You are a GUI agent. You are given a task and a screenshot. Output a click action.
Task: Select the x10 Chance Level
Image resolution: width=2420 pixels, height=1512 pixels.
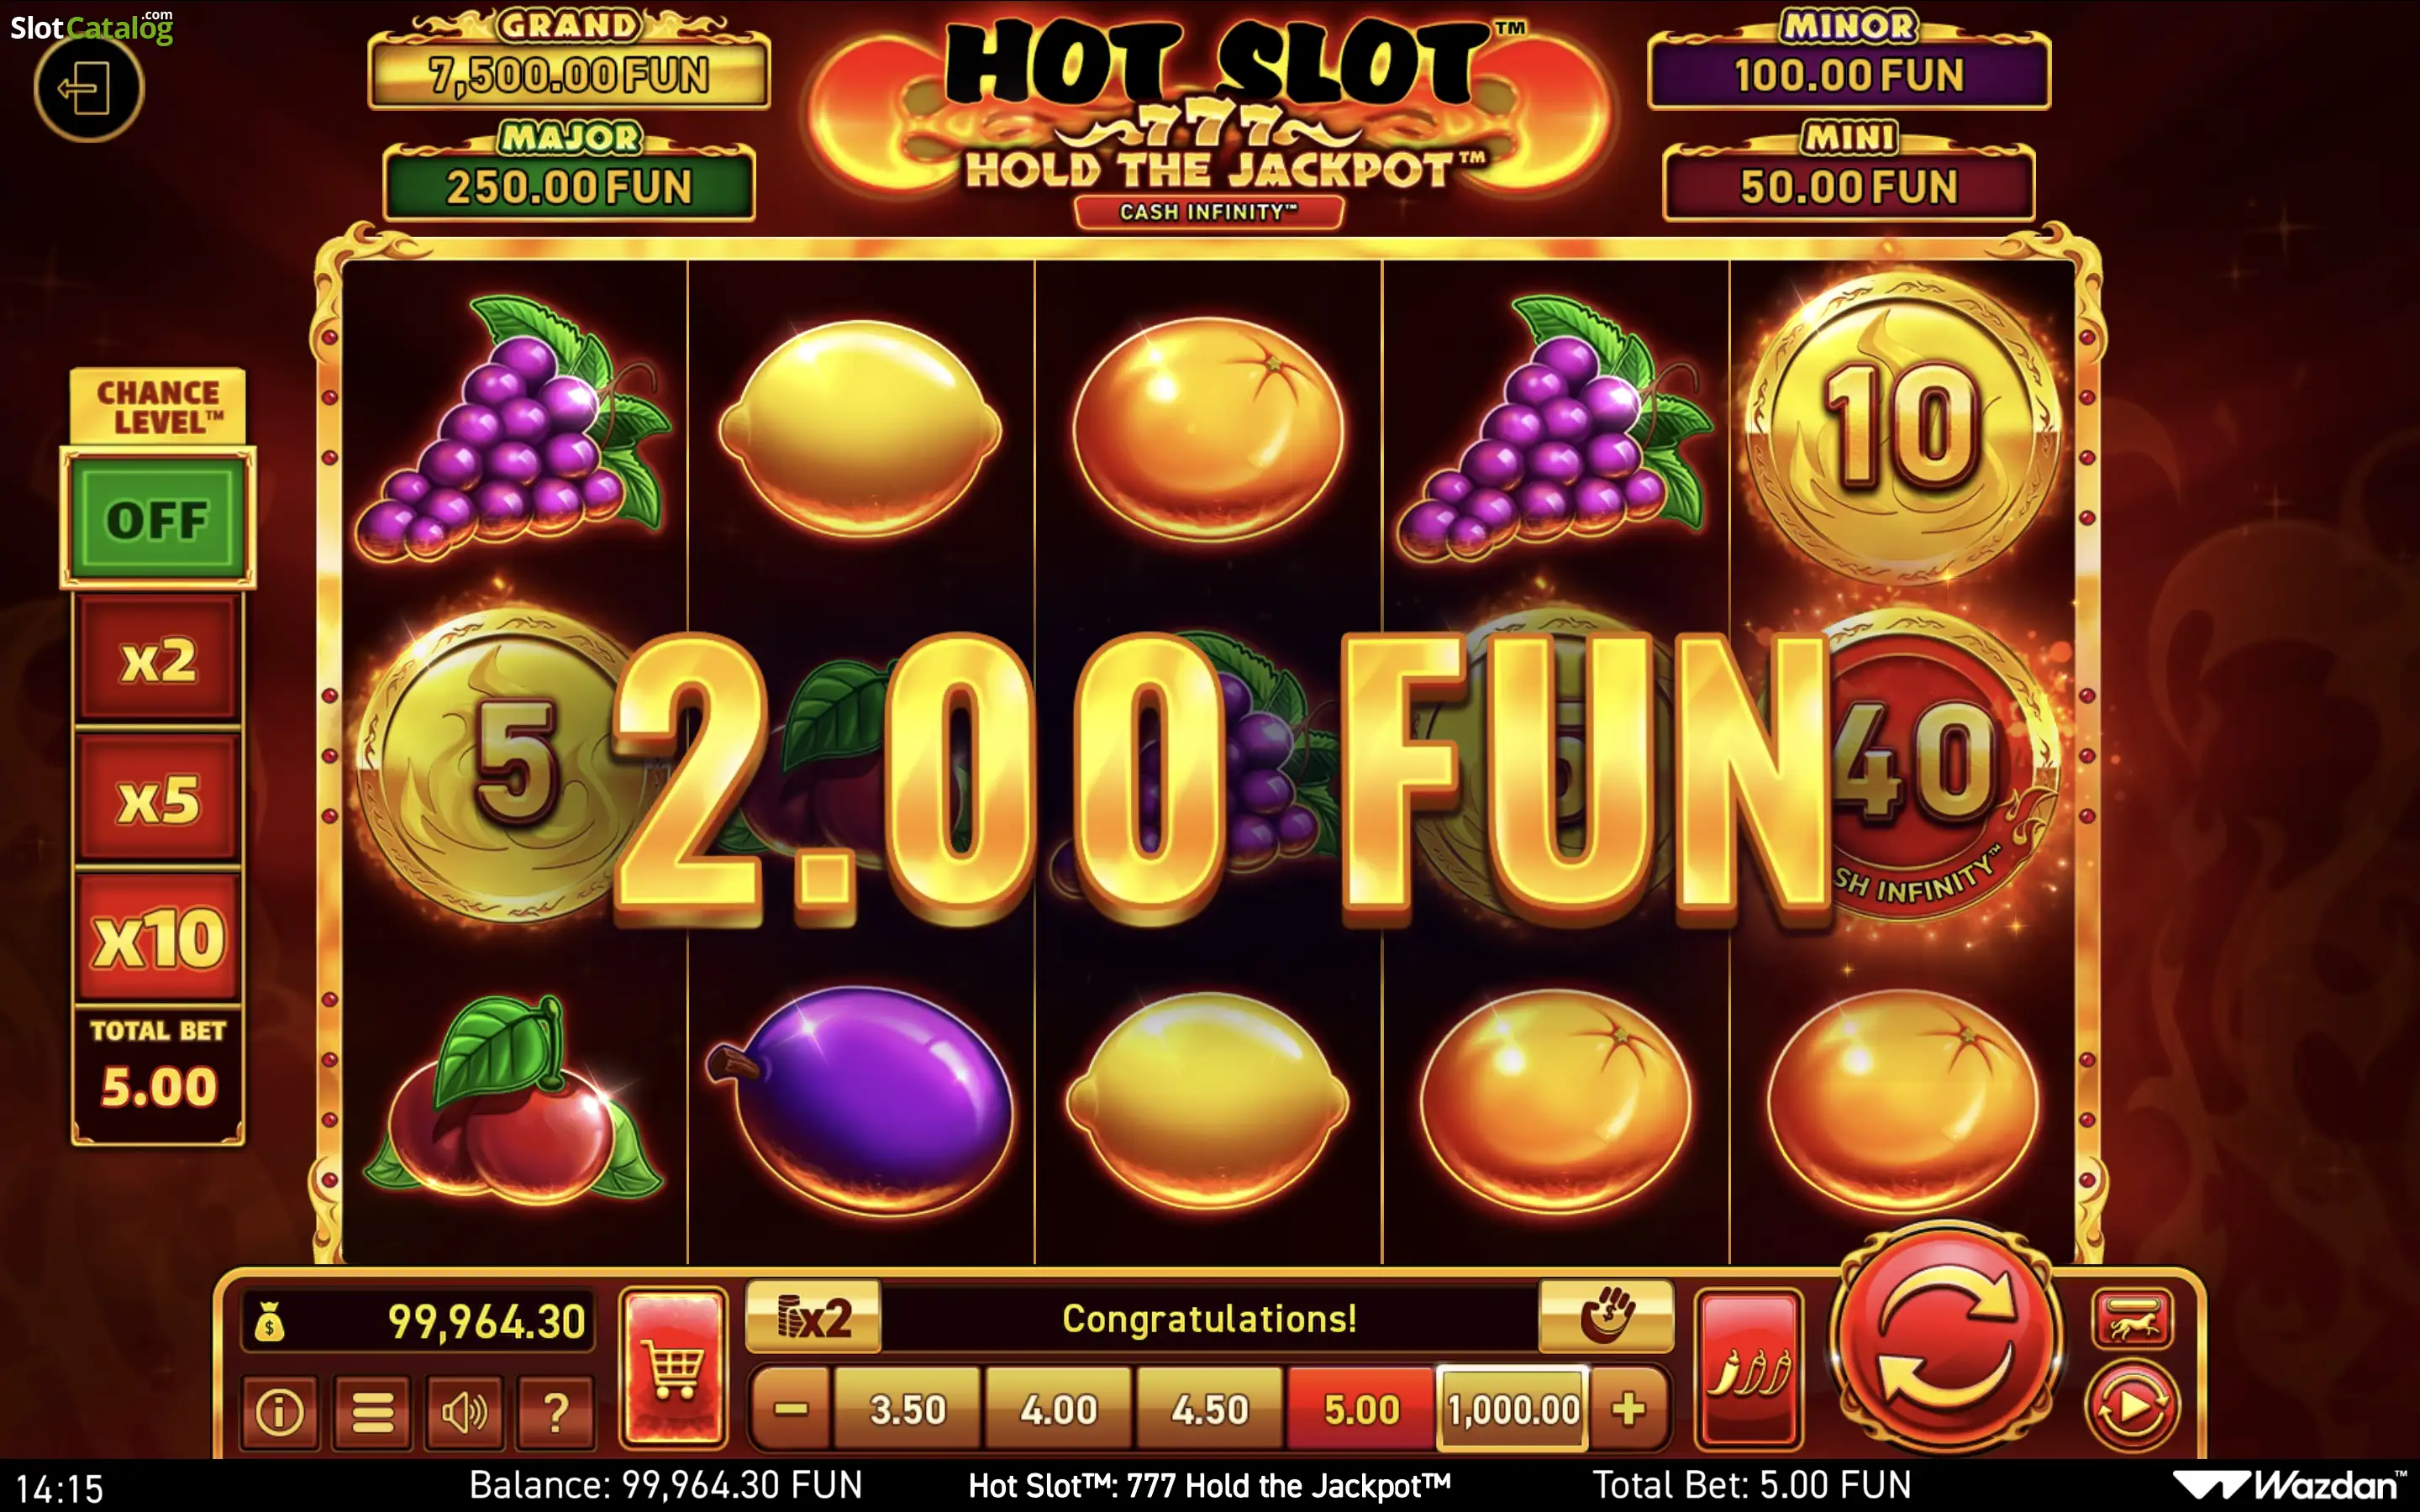pos(158,939)
